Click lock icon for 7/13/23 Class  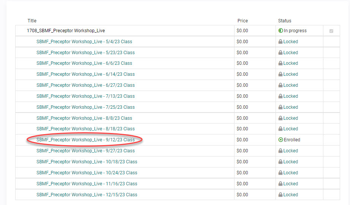pyautogui.click(x=281, y=96)
